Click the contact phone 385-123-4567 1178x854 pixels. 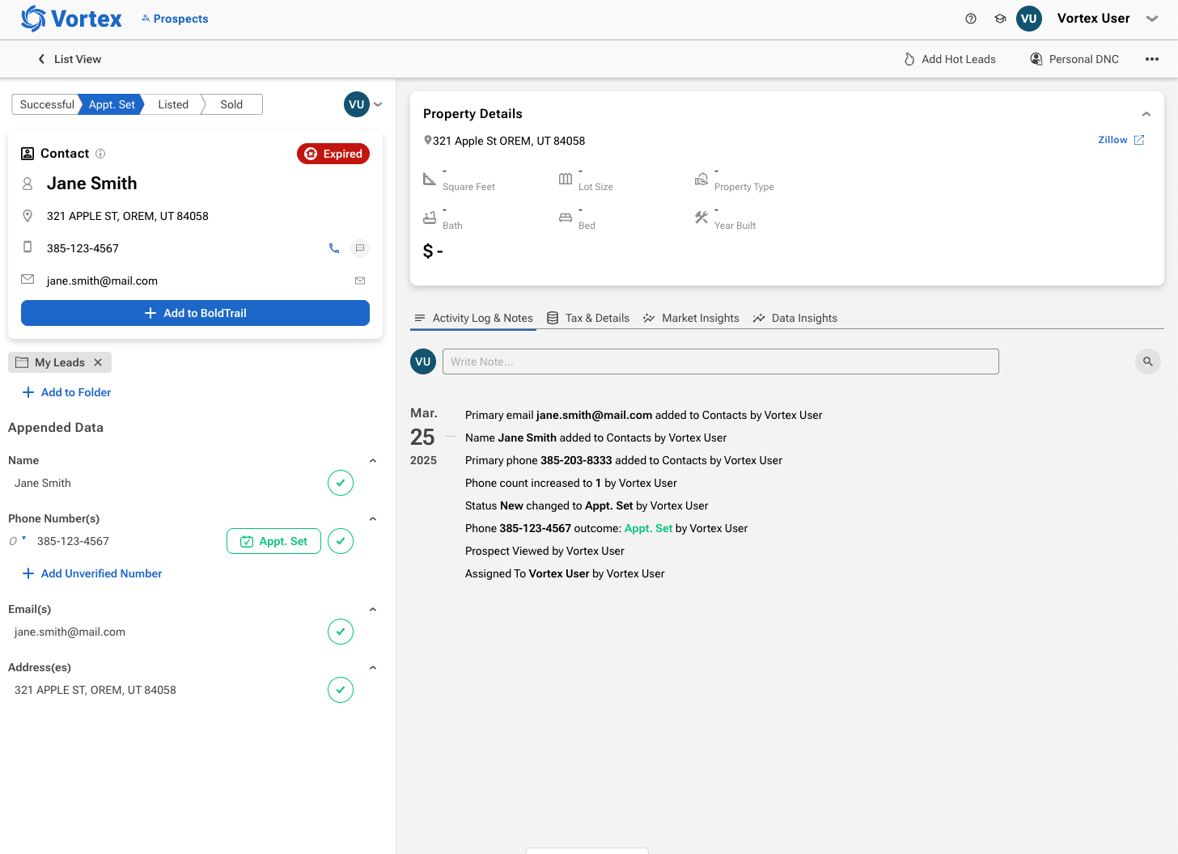point(83,248)
